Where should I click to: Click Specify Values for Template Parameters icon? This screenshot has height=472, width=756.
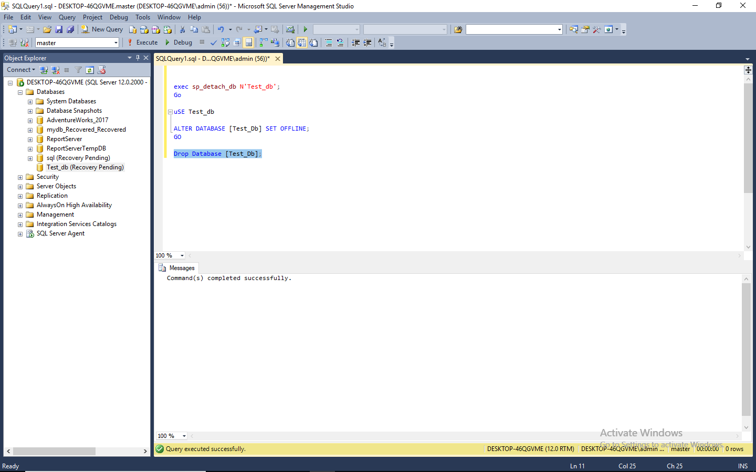pos(382,42)
